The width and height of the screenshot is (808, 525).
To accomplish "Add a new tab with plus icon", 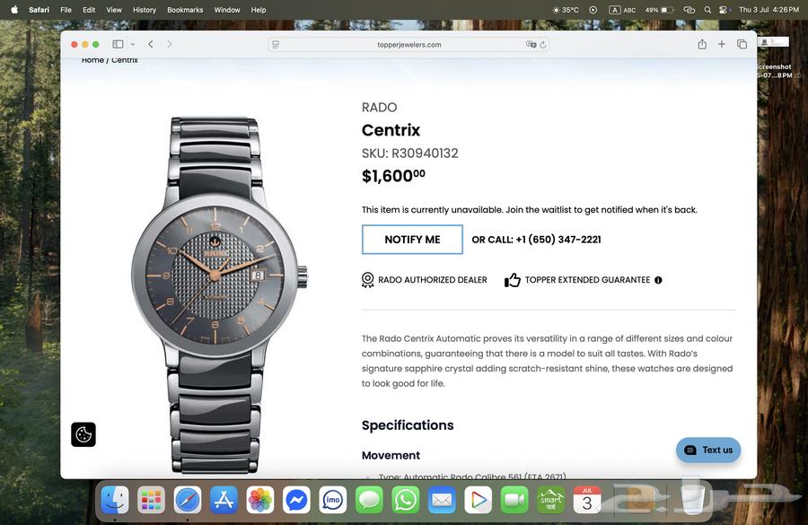I will (x=722, y=44).
